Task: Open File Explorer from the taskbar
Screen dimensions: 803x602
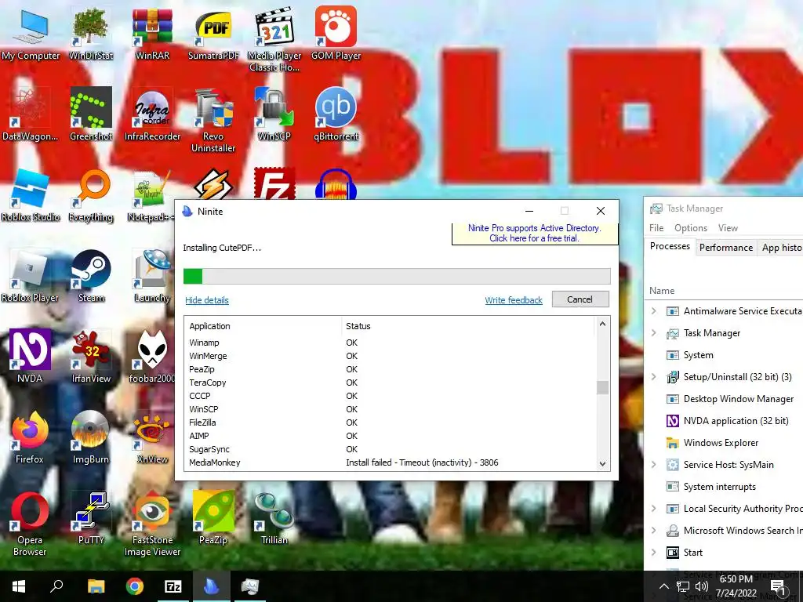Action: coord(96,586)
